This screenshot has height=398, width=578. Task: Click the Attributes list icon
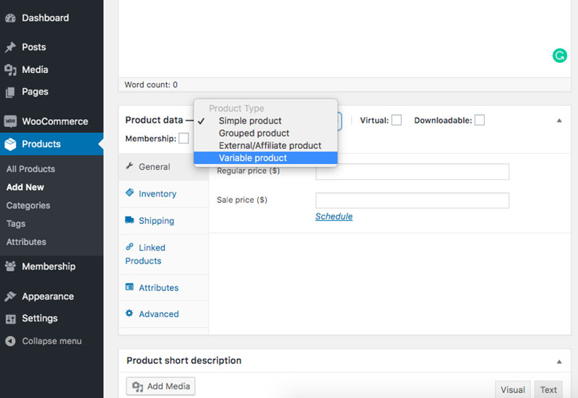129,287
